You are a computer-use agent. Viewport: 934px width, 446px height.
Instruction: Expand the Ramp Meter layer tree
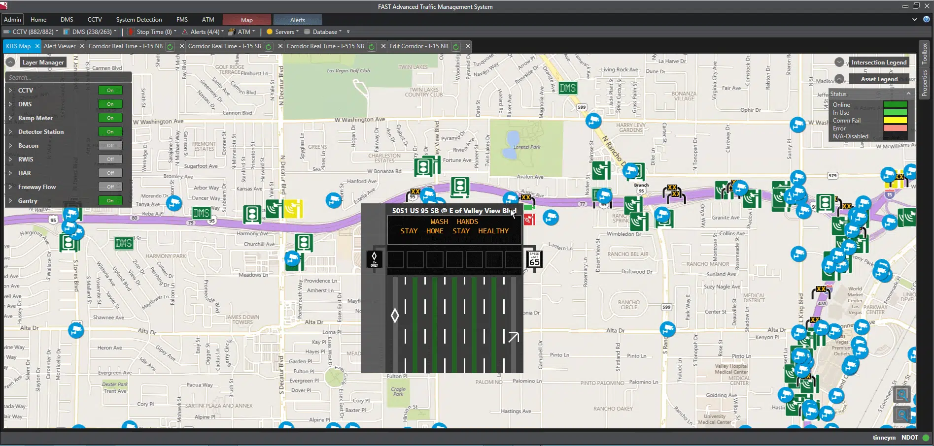(x=10, y=118)
